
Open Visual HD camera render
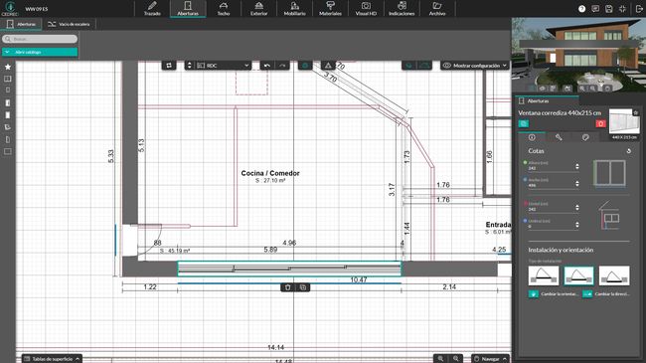click(x=366, y=9)
